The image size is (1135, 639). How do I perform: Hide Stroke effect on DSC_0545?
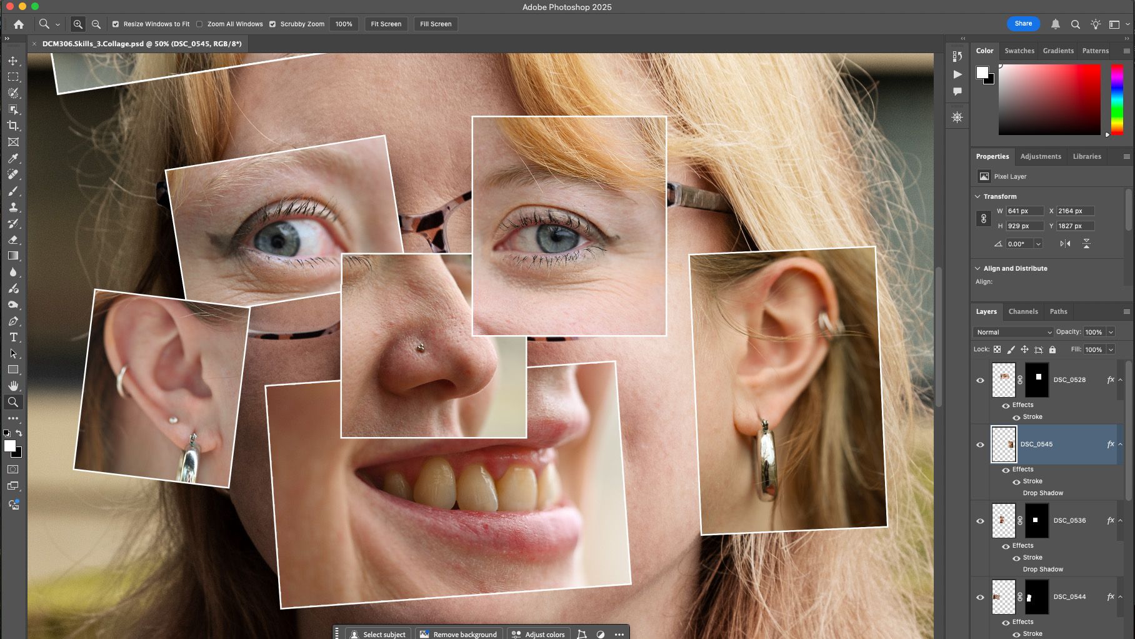1016,481
